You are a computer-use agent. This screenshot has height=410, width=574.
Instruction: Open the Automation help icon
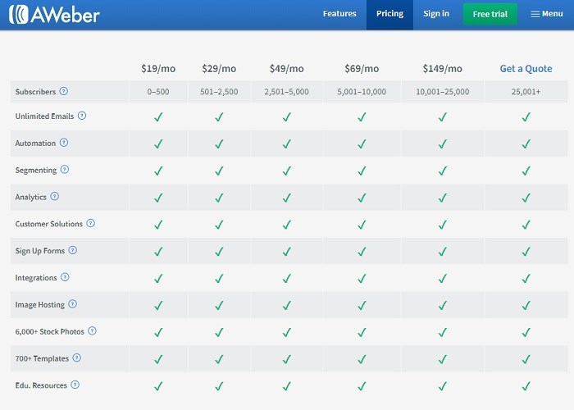coord(64,143)
